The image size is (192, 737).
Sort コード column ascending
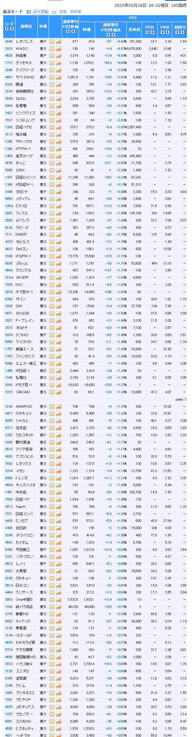7,29
